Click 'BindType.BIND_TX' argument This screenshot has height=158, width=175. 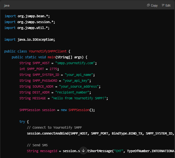point(127,134)
